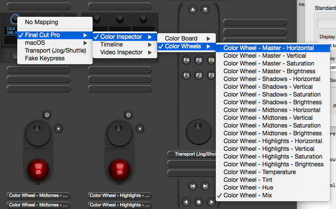Image resolution: width=336 pixels, height=209 pixels.
Task: Pick Color Wheel - Highlights - Saturation
Action: (x=273, y=156)
